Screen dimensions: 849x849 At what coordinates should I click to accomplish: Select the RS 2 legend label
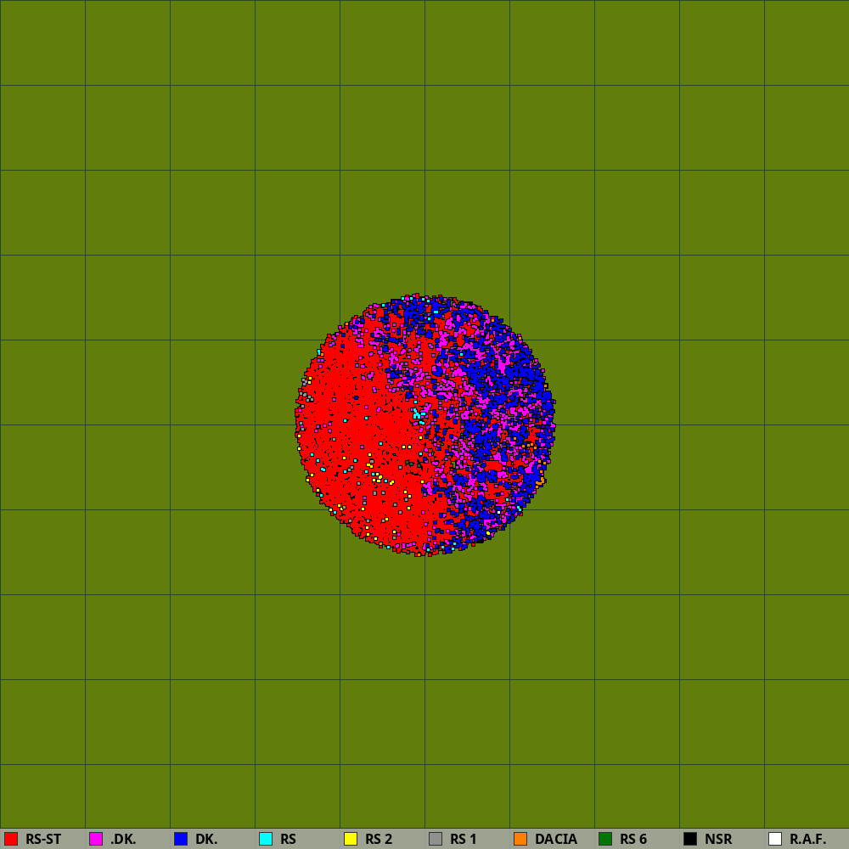click(379, 839)
